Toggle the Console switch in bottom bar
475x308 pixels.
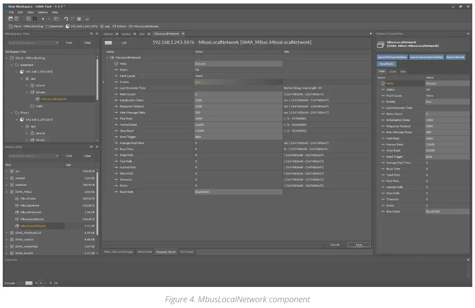point(25,283)
